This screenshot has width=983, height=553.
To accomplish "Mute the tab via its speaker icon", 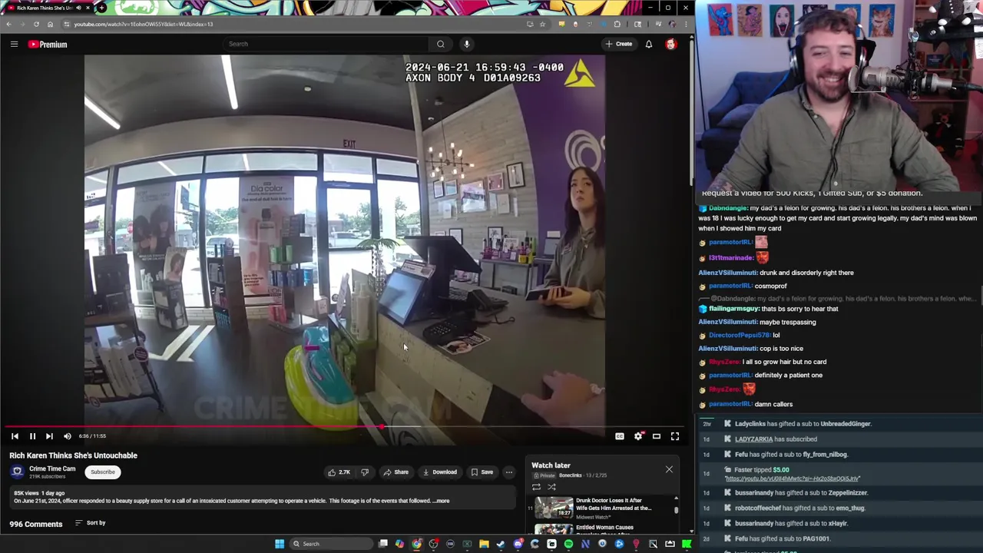I will coord(78,8).
